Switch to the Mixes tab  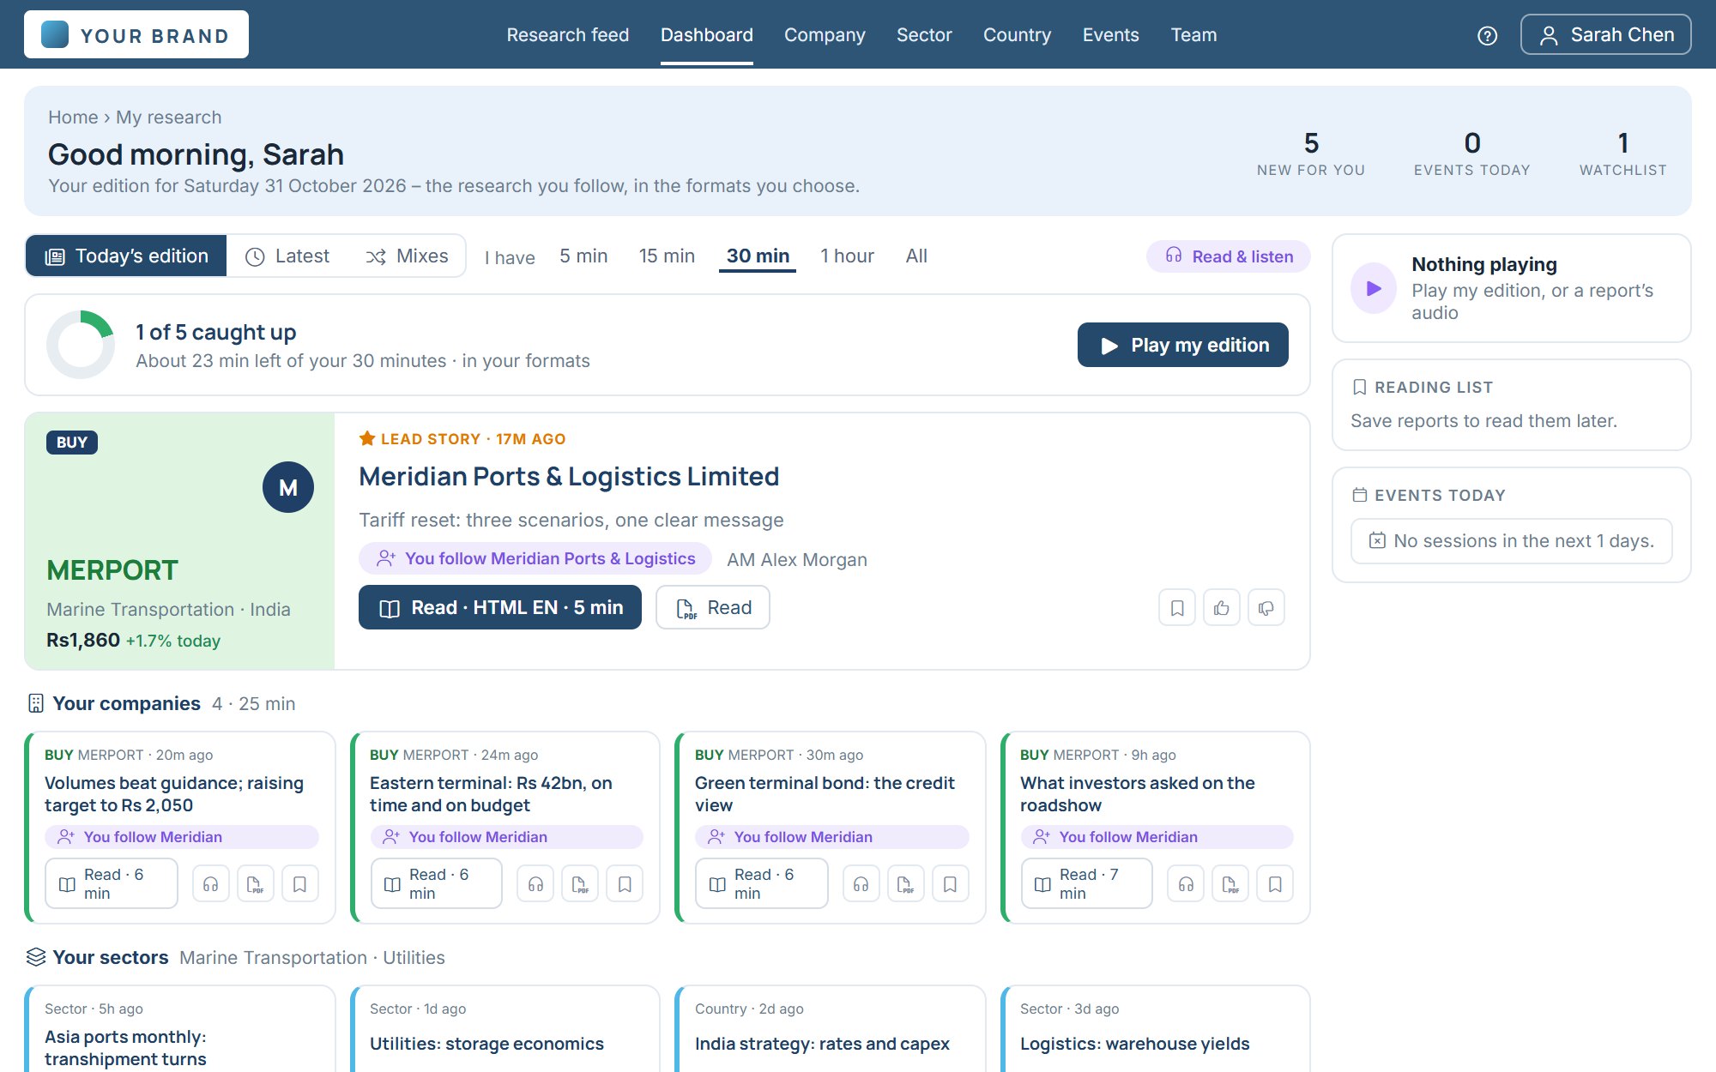(407, 256)
